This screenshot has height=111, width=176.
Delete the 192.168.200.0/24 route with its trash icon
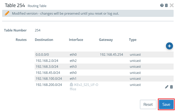point(171,87)
